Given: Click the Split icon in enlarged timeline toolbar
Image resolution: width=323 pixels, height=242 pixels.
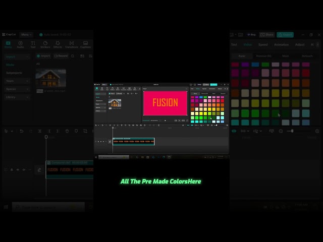Looking at the screenshot, I should click(40, 131).
